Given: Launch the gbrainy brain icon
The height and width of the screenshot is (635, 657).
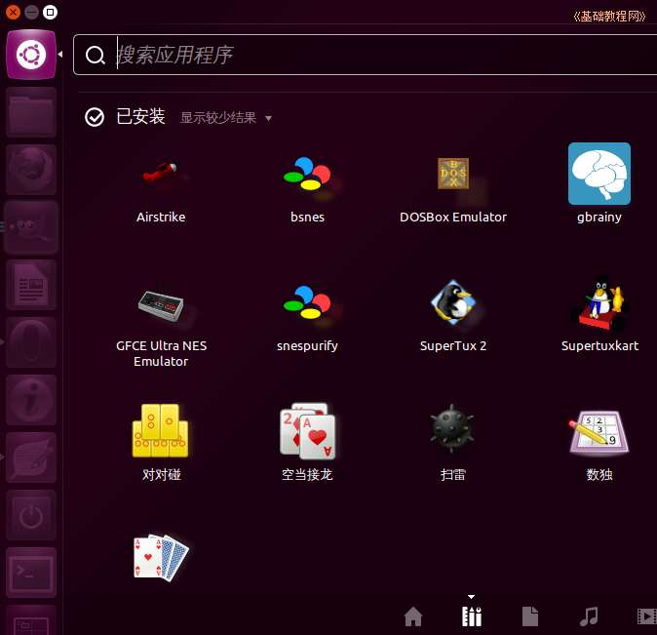Looking at the screenshot, I should point(599,174).
